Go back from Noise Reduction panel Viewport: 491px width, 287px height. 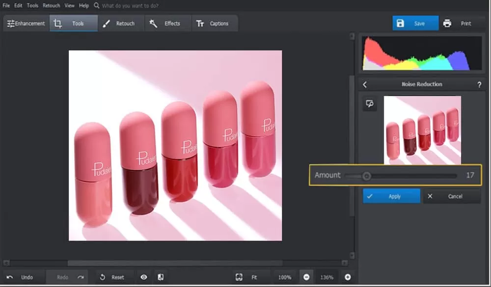point(365,84)
